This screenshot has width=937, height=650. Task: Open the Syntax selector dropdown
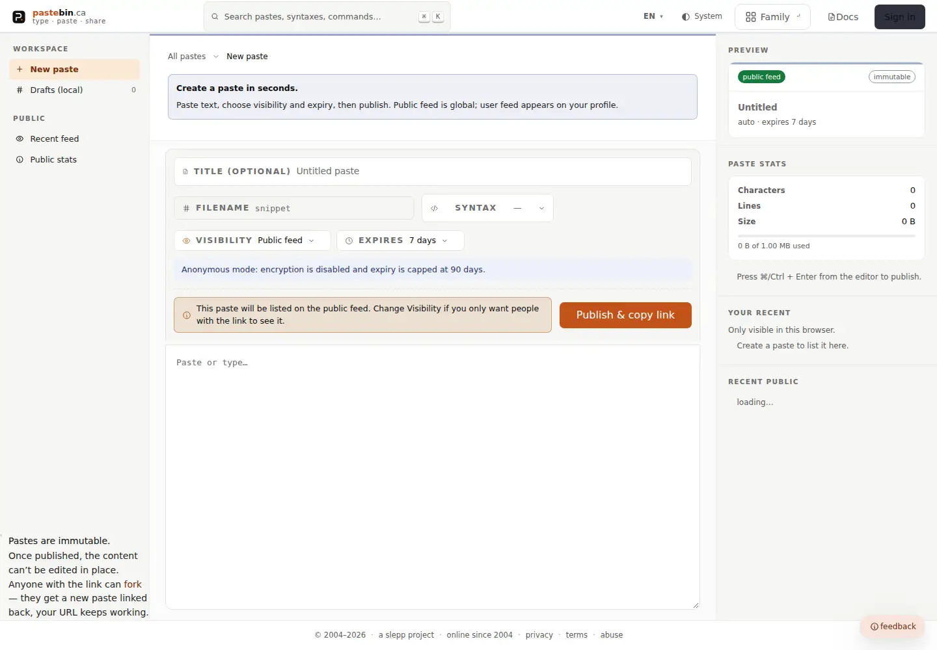click(487, 208)
